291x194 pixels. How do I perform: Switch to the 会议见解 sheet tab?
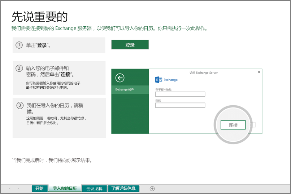click(95, 189)
